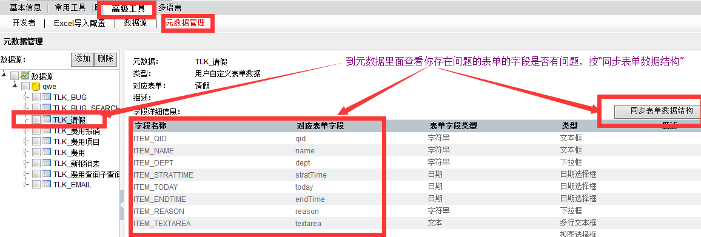The width and height of the screenshot is (701, 237).
Task: Expand the TLK_费用项目 node
Action: [26, 142]
